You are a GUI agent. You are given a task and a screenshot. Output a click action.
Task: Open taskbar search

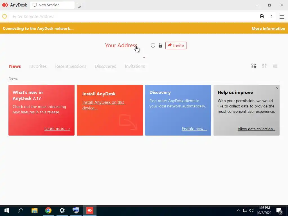20,210
